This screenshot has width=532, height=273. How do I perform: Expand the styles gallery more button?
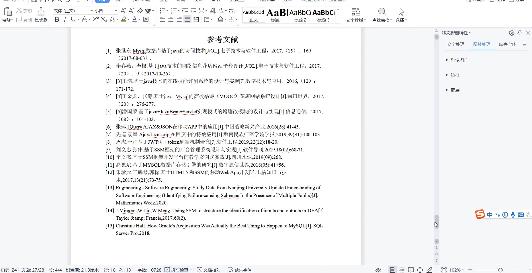[338, 20]
